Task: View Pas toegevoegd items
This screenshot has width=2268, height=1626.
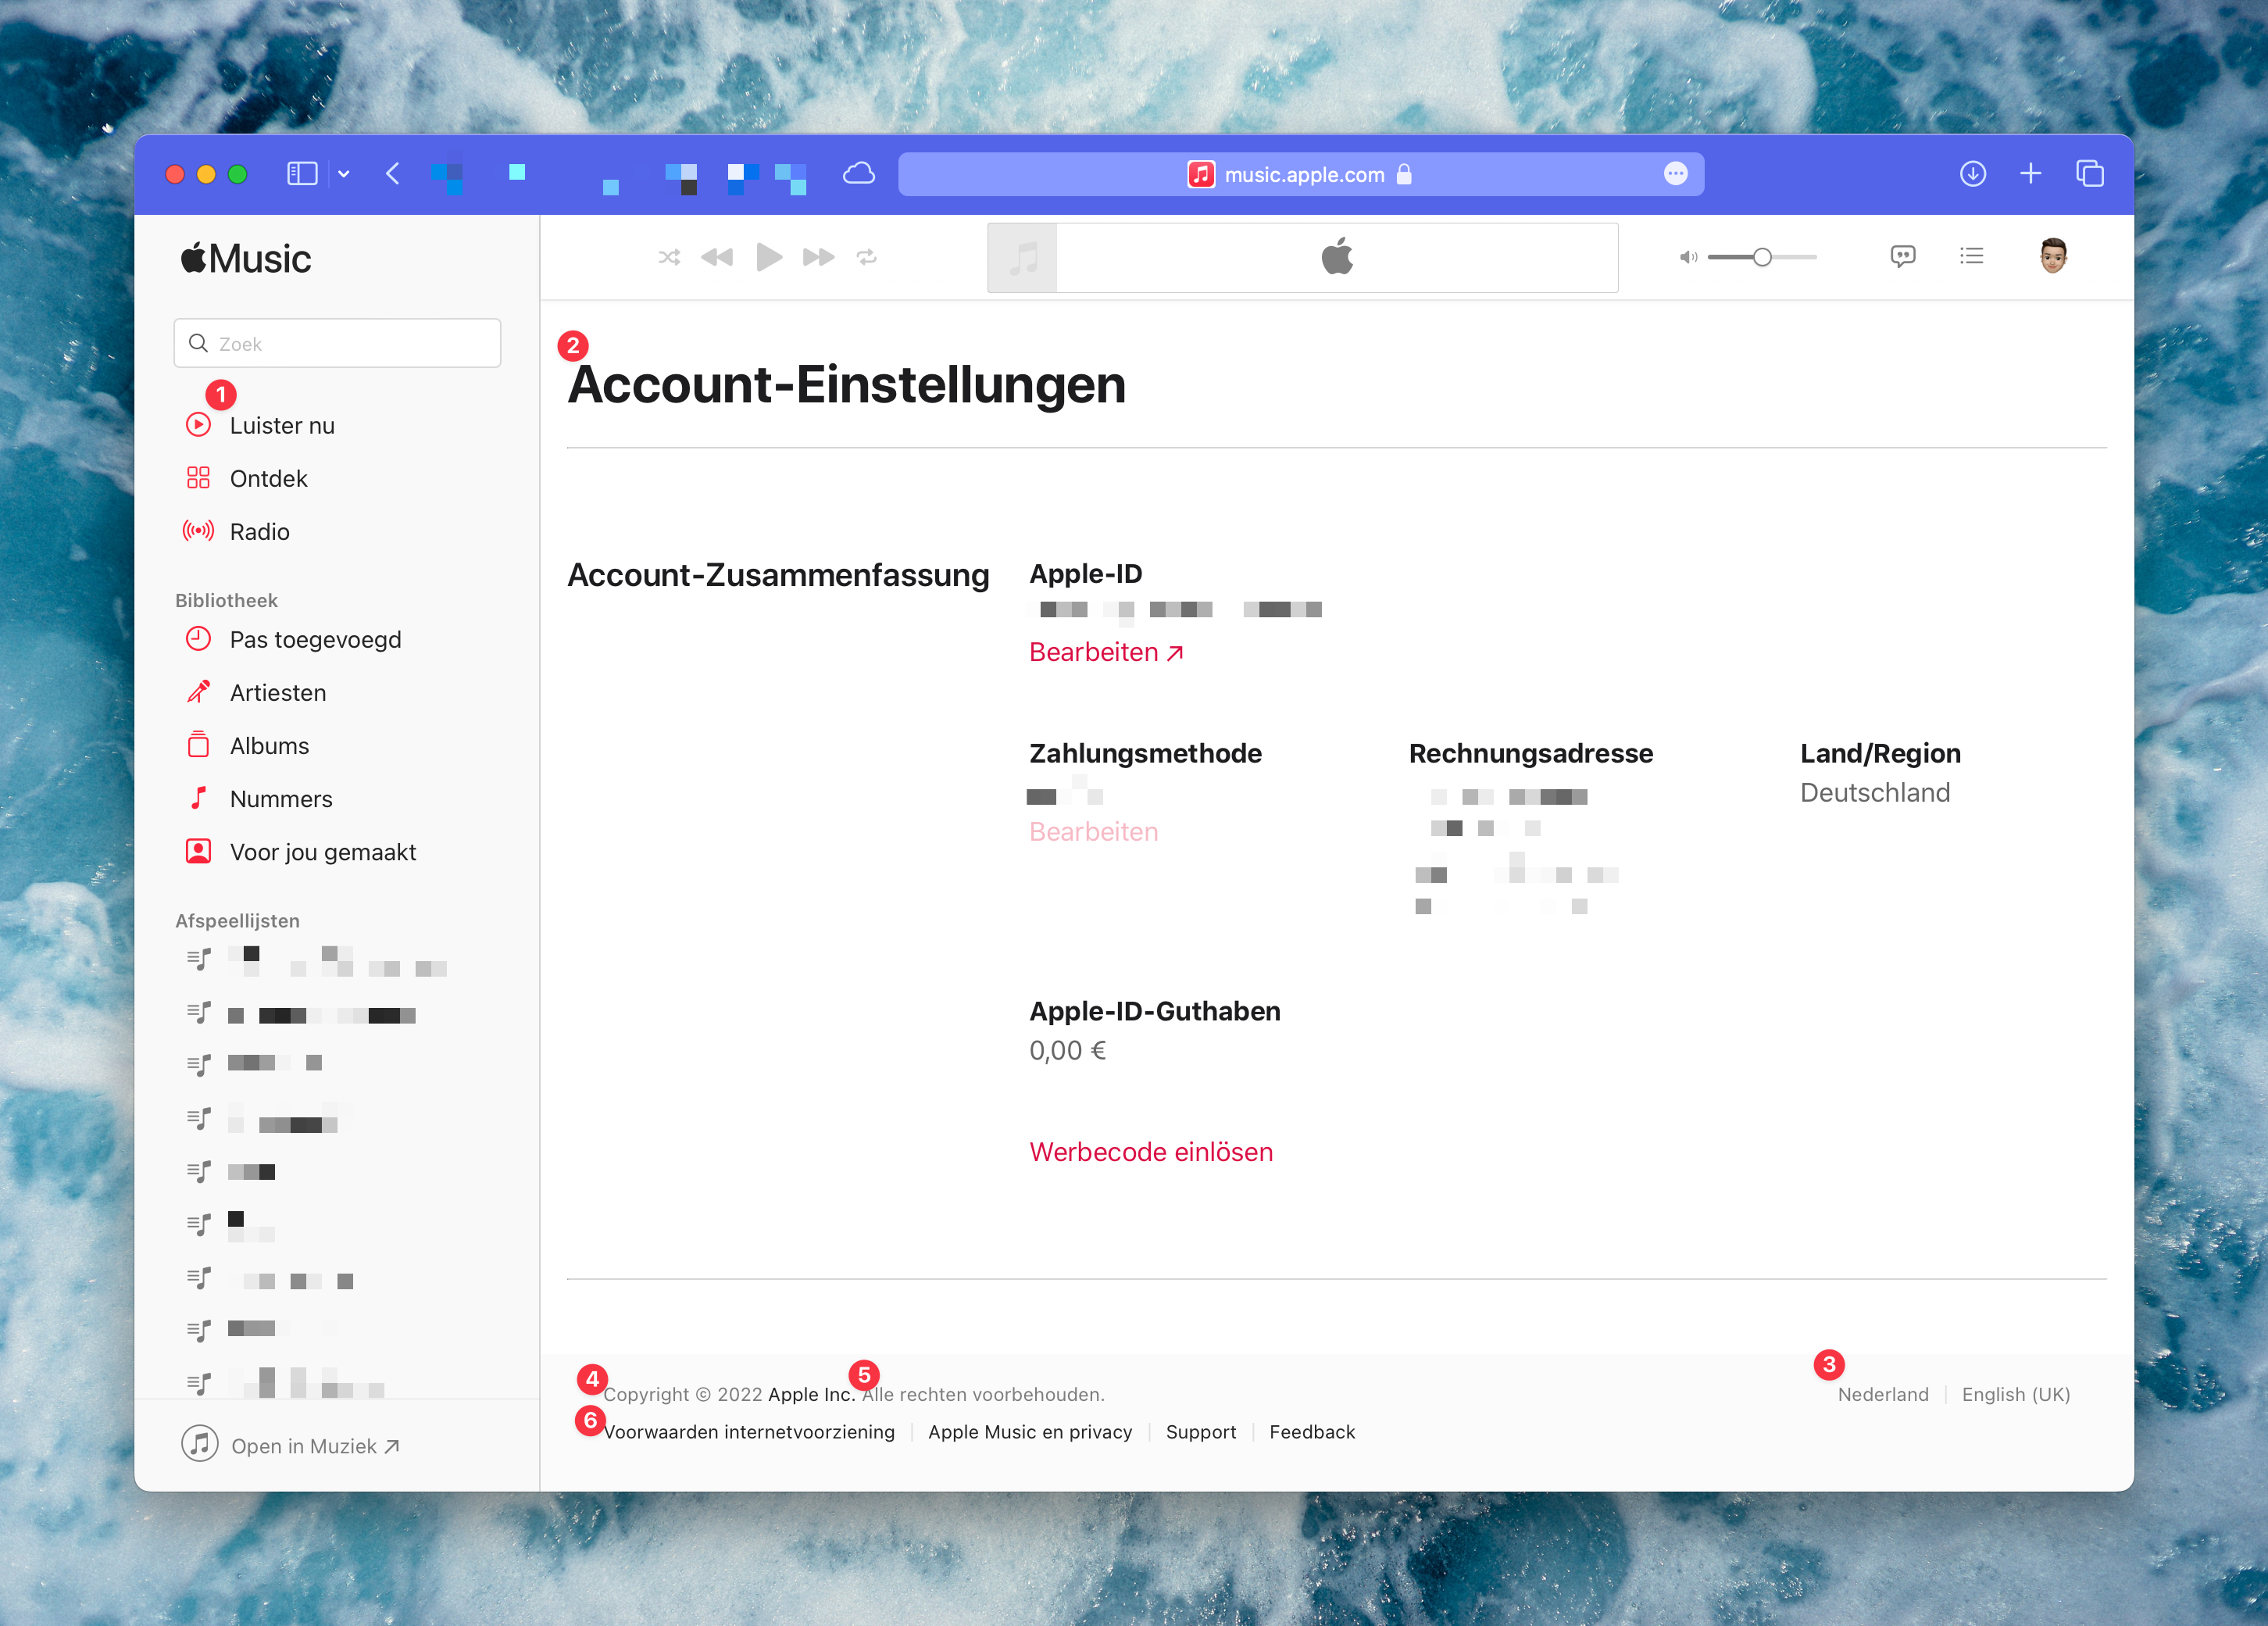Action: click(x=314, y=639)
